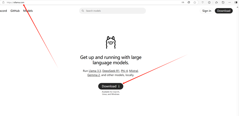Open the Favorites list icon
Image resolution: width=239 pixels, height=116 pixels.
click(x=217, y=2)
